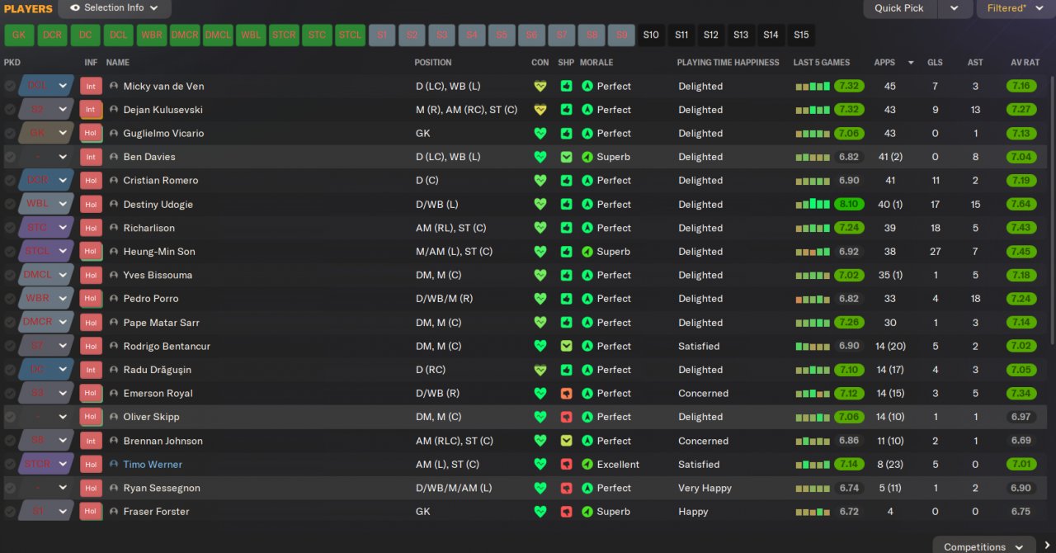
Task: Toggle the selection check for Oliver Skipp
Action: point(9,417)
